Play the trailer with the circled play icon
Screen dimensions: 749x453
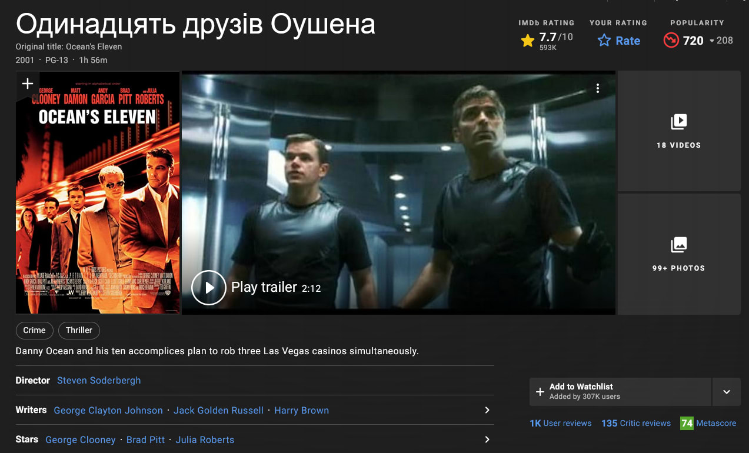coord(209,287)
